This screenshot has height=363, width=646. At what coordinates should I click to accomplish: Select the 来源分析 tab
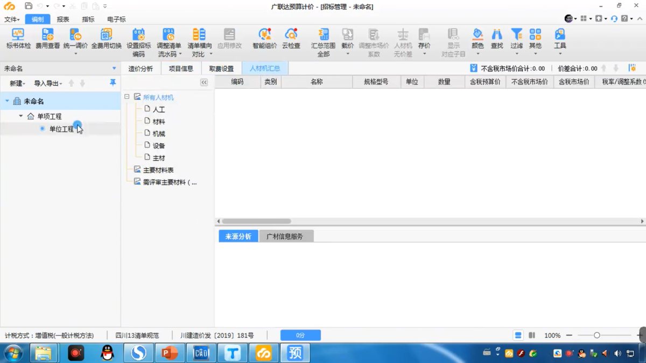click(238, 237)
